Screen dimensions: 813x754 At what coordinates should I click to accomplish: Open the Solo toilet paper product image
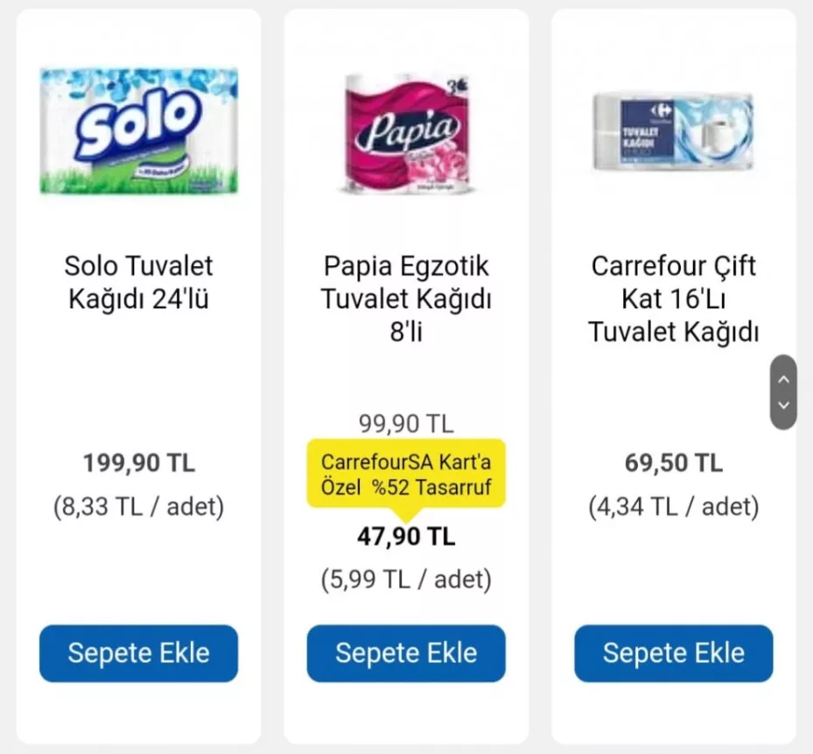[138, 131]
